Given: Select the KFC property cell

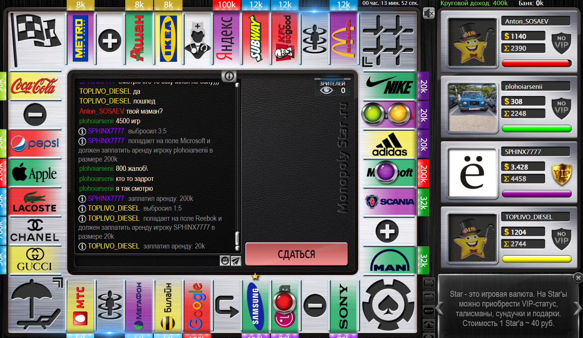Looking at the screenshot, I should pos(285,39).
